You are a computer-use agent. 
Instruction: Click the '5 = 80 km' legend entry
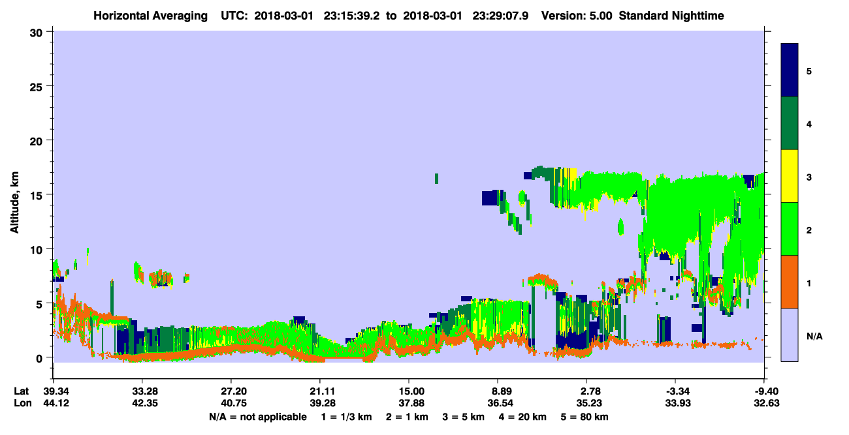tap(586, 417)
